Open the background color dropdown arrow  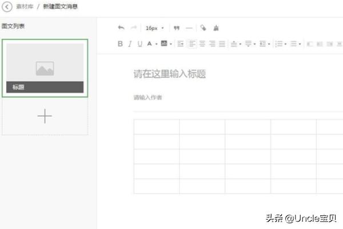pyautogui.click(x=171, y=44)
